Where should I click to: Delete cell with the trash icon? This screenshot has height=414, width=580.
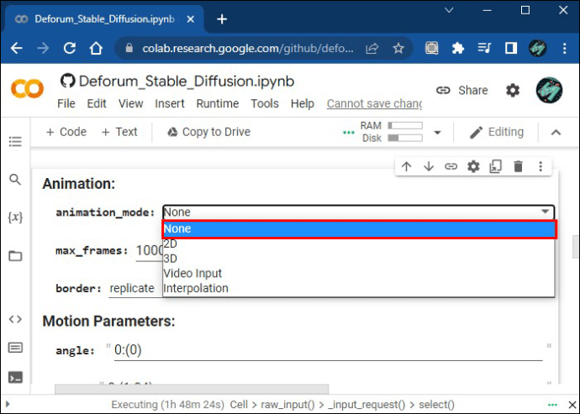(519, 167)
